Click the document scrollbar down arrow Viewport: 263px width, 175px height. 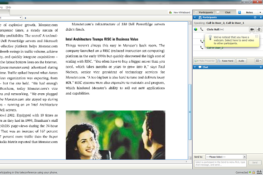pyautogui.click(x=190, y=158)
